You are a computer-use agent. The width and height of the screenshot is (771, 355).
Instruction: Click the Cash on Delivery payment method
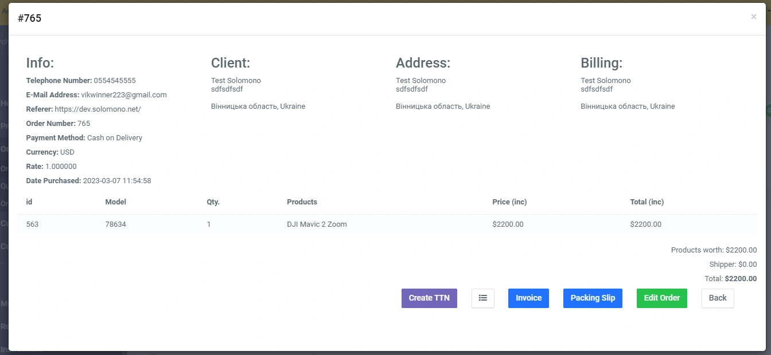click(115, 137)
